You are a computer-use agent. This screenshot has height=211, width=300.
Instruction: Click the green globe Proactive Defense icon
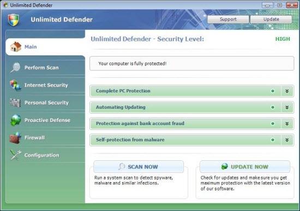[16, 120]
